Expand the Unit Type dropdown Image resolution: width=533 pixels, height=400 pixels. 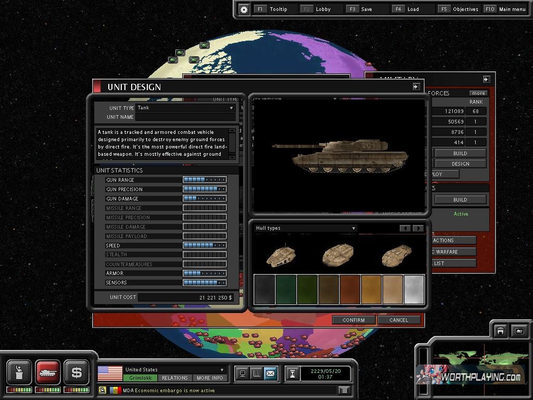tap(232, 108)
